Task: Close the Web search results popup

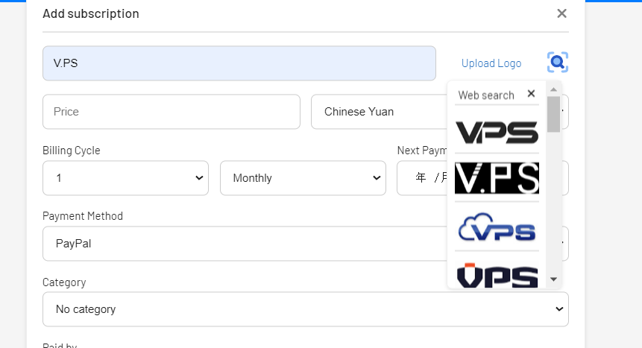Action: click(531, 94)
